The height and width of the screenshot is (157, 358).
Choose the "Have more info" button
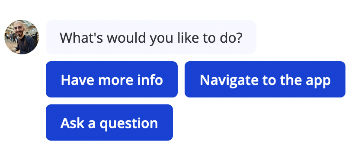click(x=112, y=79)
